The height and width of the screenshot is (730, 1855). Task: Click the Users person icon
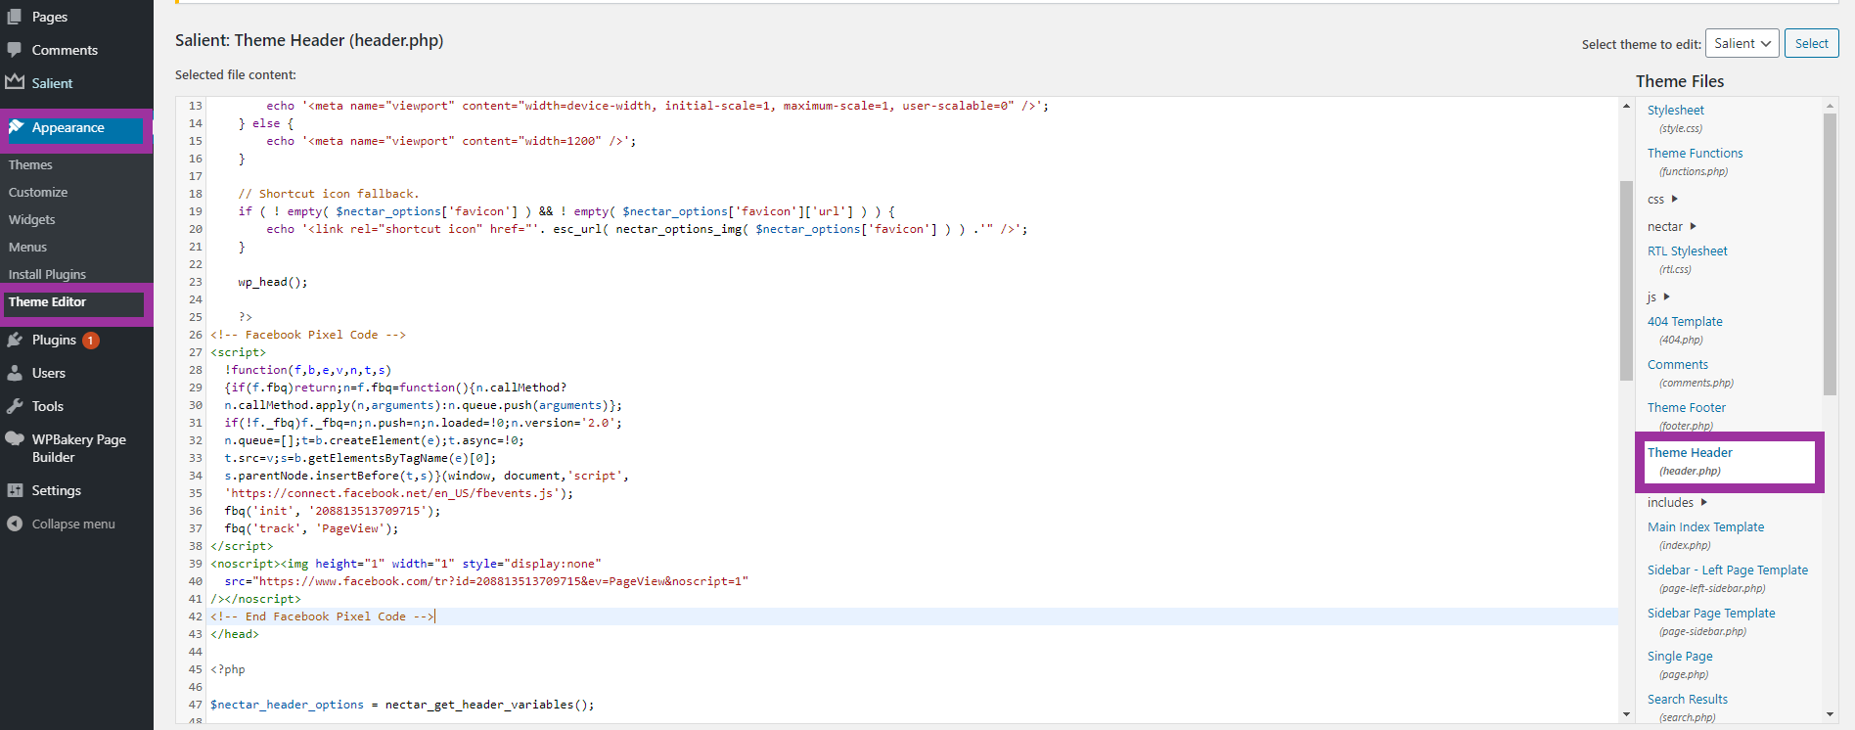pyautogui.click(x=15, y=373)
